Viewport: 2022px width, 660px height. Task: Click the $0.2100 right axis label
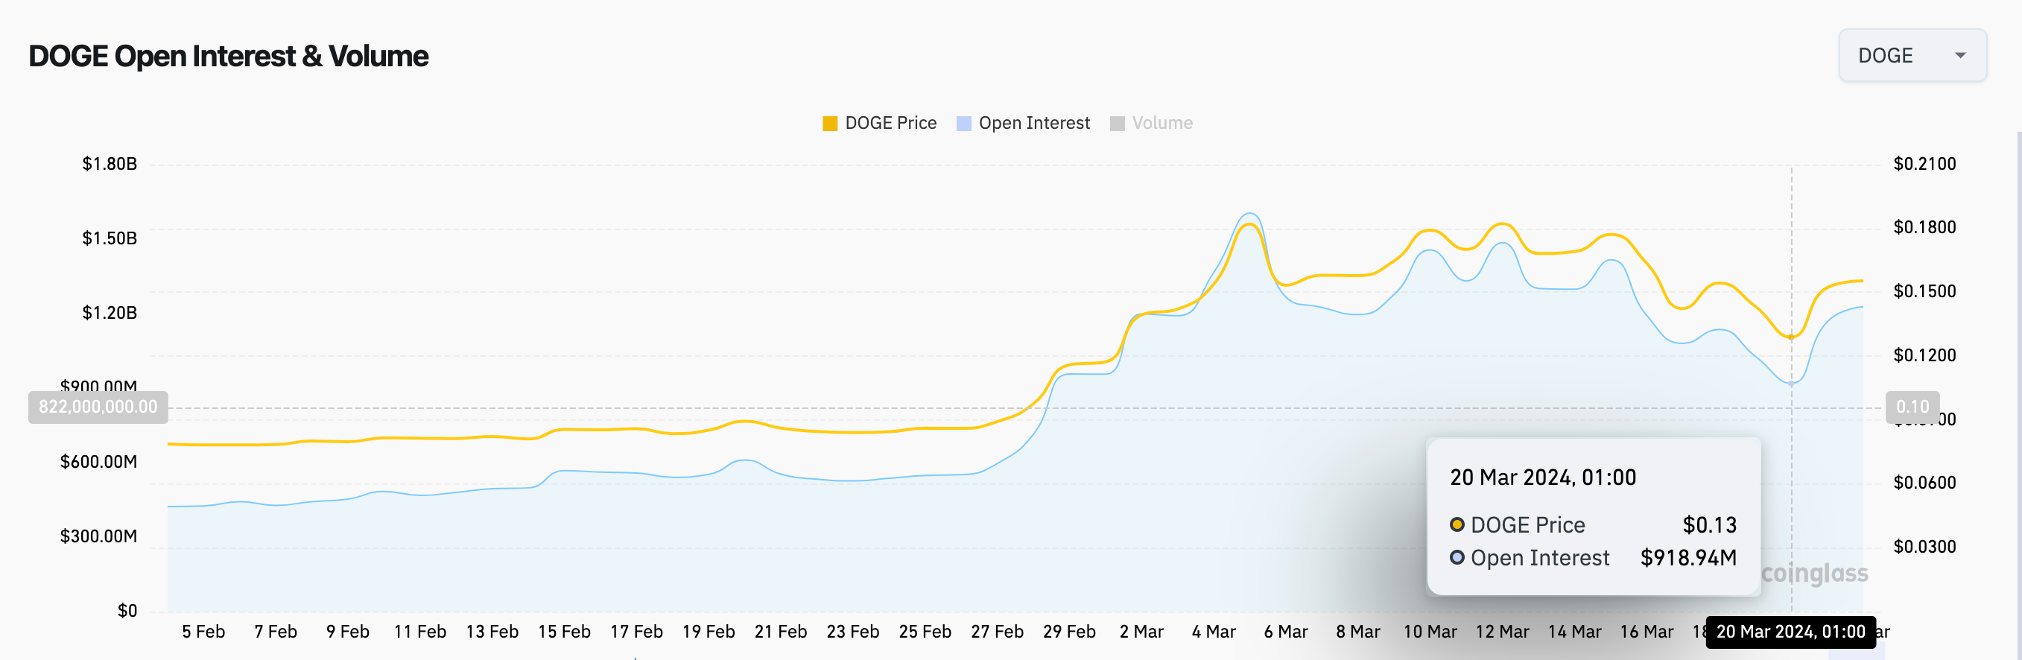[x=1924, y=164]
